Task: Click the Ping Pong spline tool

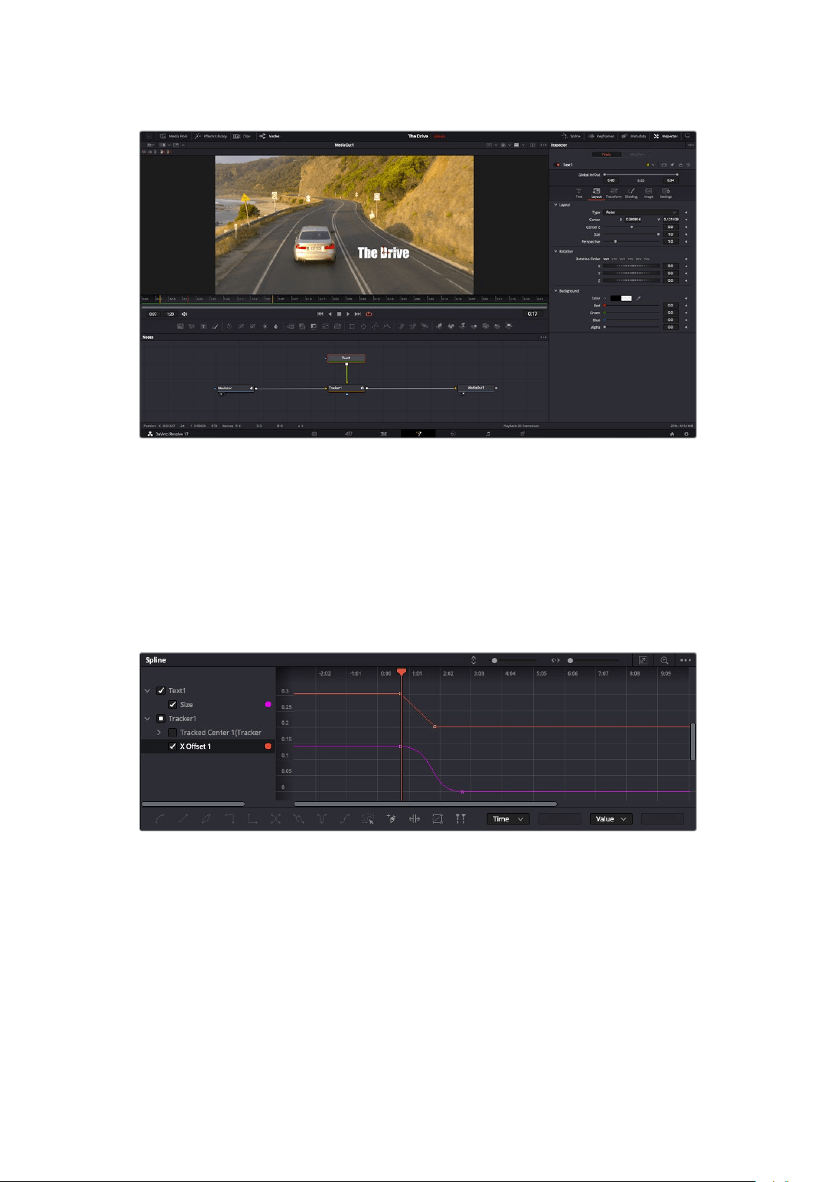Action: click(x=322, y=819)
